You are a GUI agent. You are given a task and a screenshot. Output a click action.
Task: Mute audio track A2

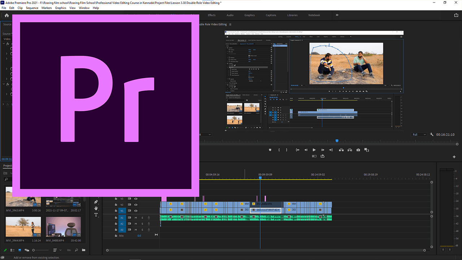(x=136, y=224)
